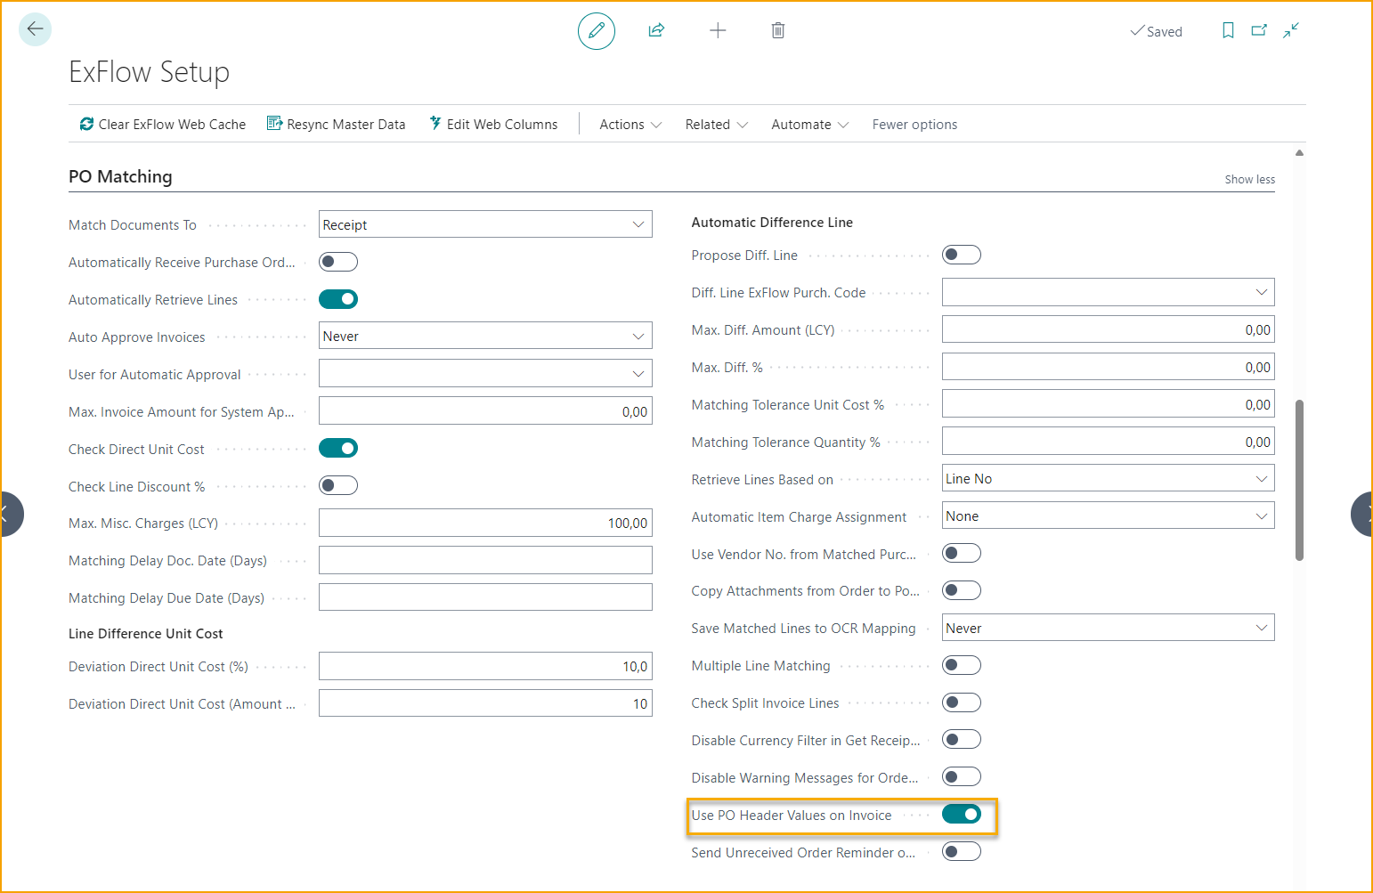Click Deviation Direct Unit Cost (Amount) field
The height and width of the screenshot is (893, 1373).
click(485, 703)
